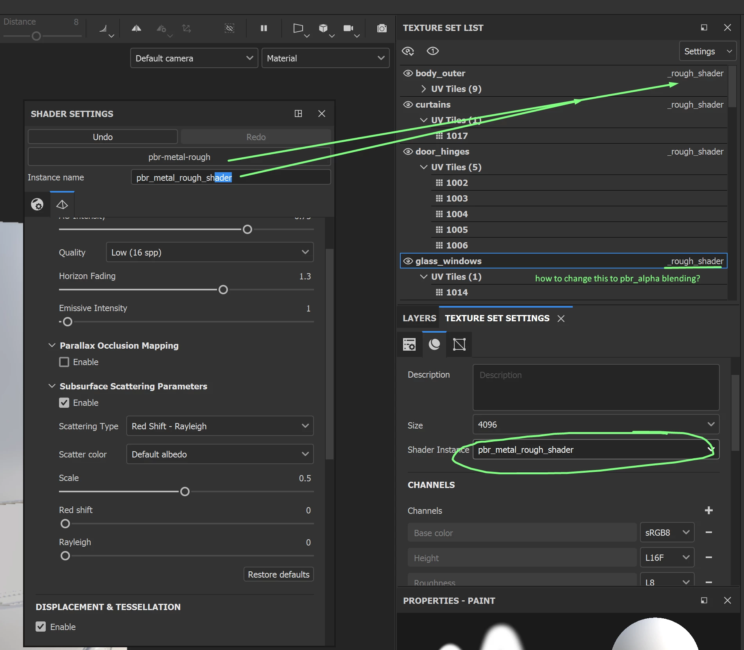Open shader parameters globe-gear tab

tap(37, 204)
